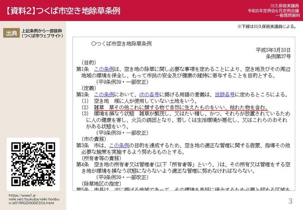Click the heading ○つくば市空き地除草条例
Image resolution: width=303 pixels, height=210 pixels.
pos(121,44)
